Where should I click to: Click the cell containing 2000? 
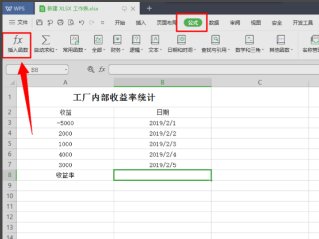tap(65, 133)
